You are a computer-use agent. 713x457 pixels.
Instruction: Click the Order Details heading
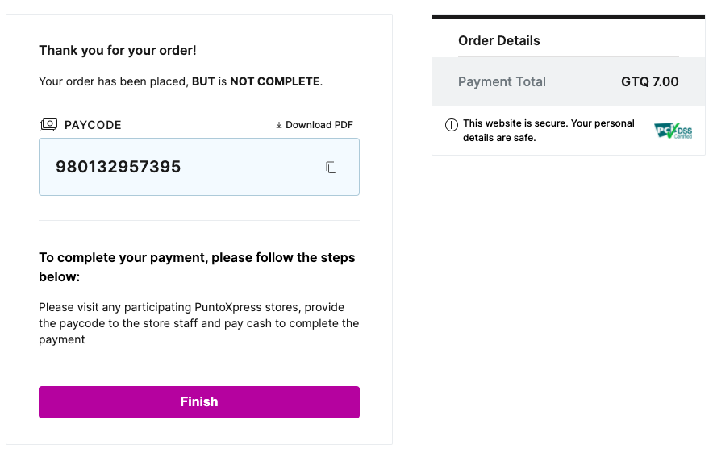(x=499, y=41)
